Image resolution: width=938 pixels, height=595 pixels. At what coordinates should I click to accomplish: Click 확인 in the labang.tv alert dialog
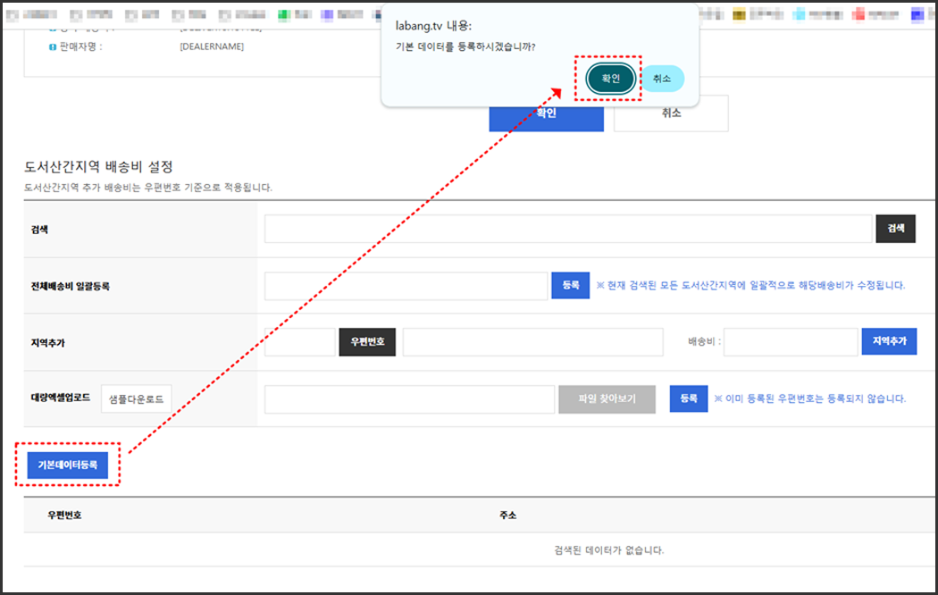tap(610, 80)
